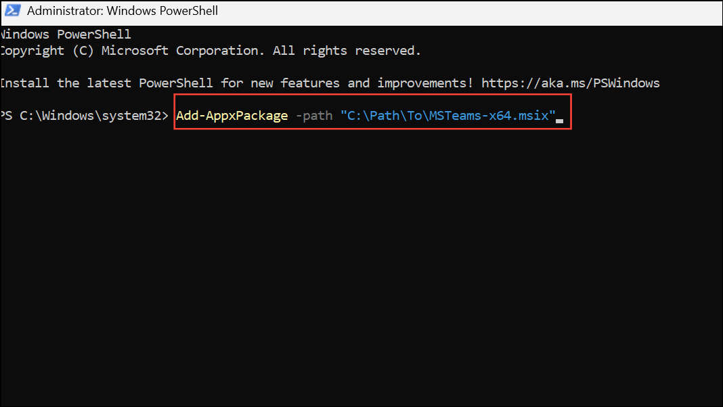This screenshot has width=723, height=407.
Task: Click the Windows PowerShell banner line
Action: pyautogui.click(x=66, y=34)
